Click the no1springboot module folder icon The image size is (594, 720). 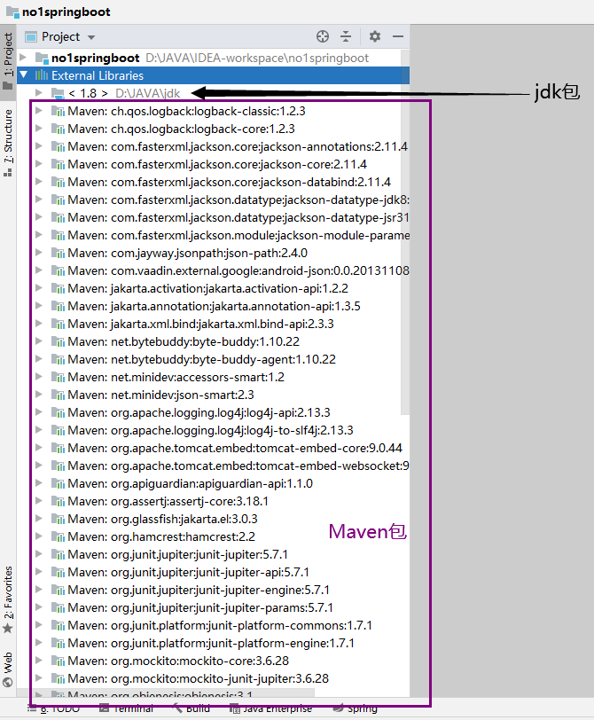pyautogui.click(x=42, y=59)
